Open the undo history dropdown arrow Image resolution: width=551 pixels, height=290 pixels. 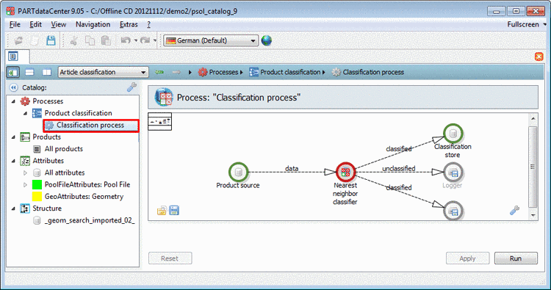pyautogui.click(x=136, y=40)
